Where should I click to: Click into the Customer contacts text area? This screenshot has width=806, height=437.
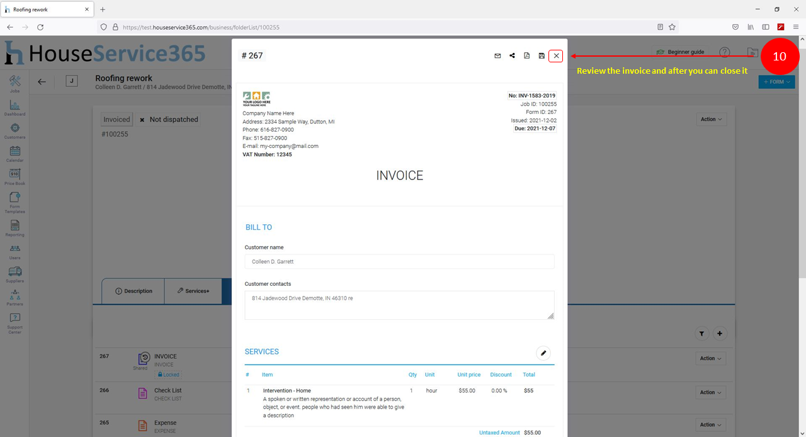click(x=399, y=305)
